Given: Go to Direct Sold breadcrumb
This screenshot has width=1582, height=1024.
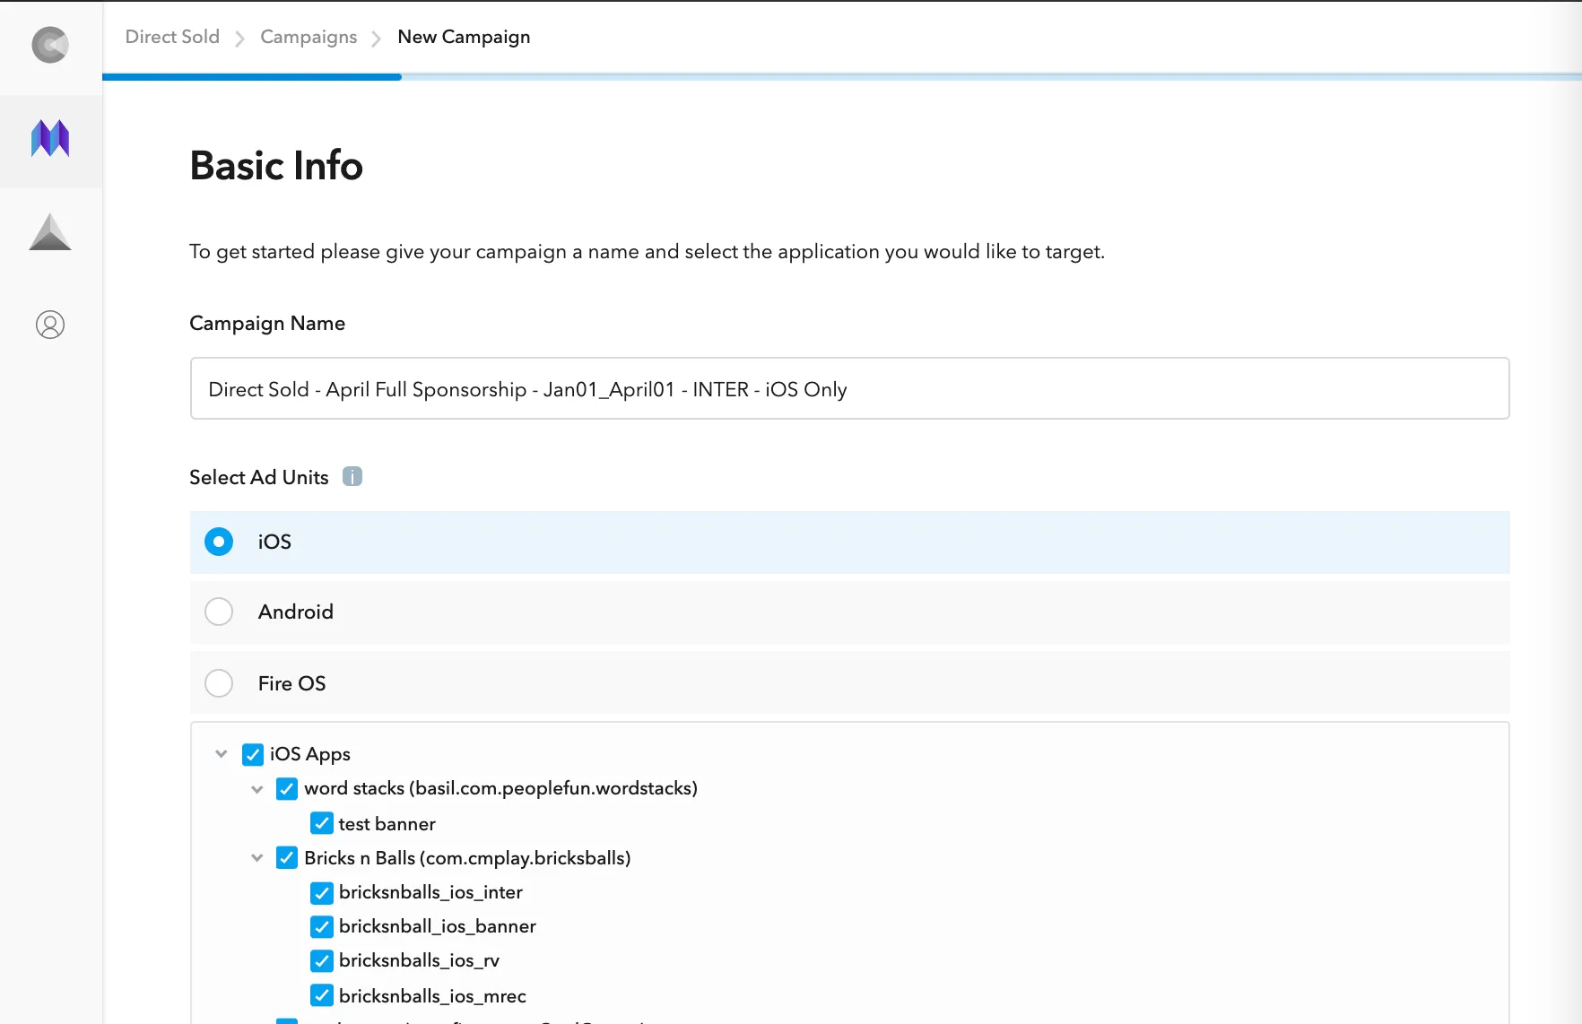Looking at the screenshot, I should [x=172, y=37].
